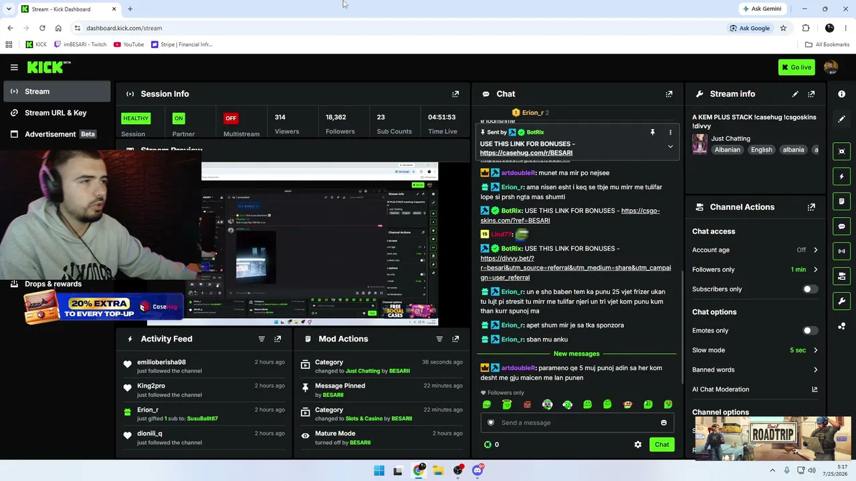Open the imBESARI - Twitch bookmark
This screenshot has height=481, width=856.
[x=80, y=44]
